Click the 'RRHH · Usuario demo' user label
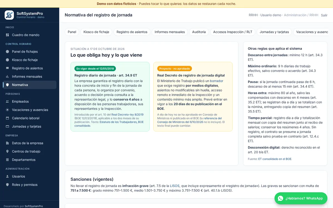Image resolution: width=333 pixels, height=208 pixels. coord(265,15)
